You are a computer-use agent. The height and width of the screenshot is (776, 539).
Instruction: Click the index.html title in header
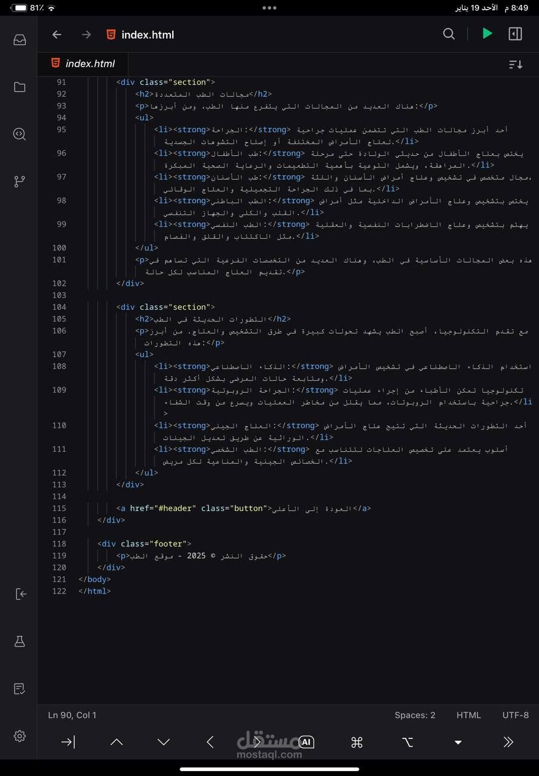tap(147, 35)
